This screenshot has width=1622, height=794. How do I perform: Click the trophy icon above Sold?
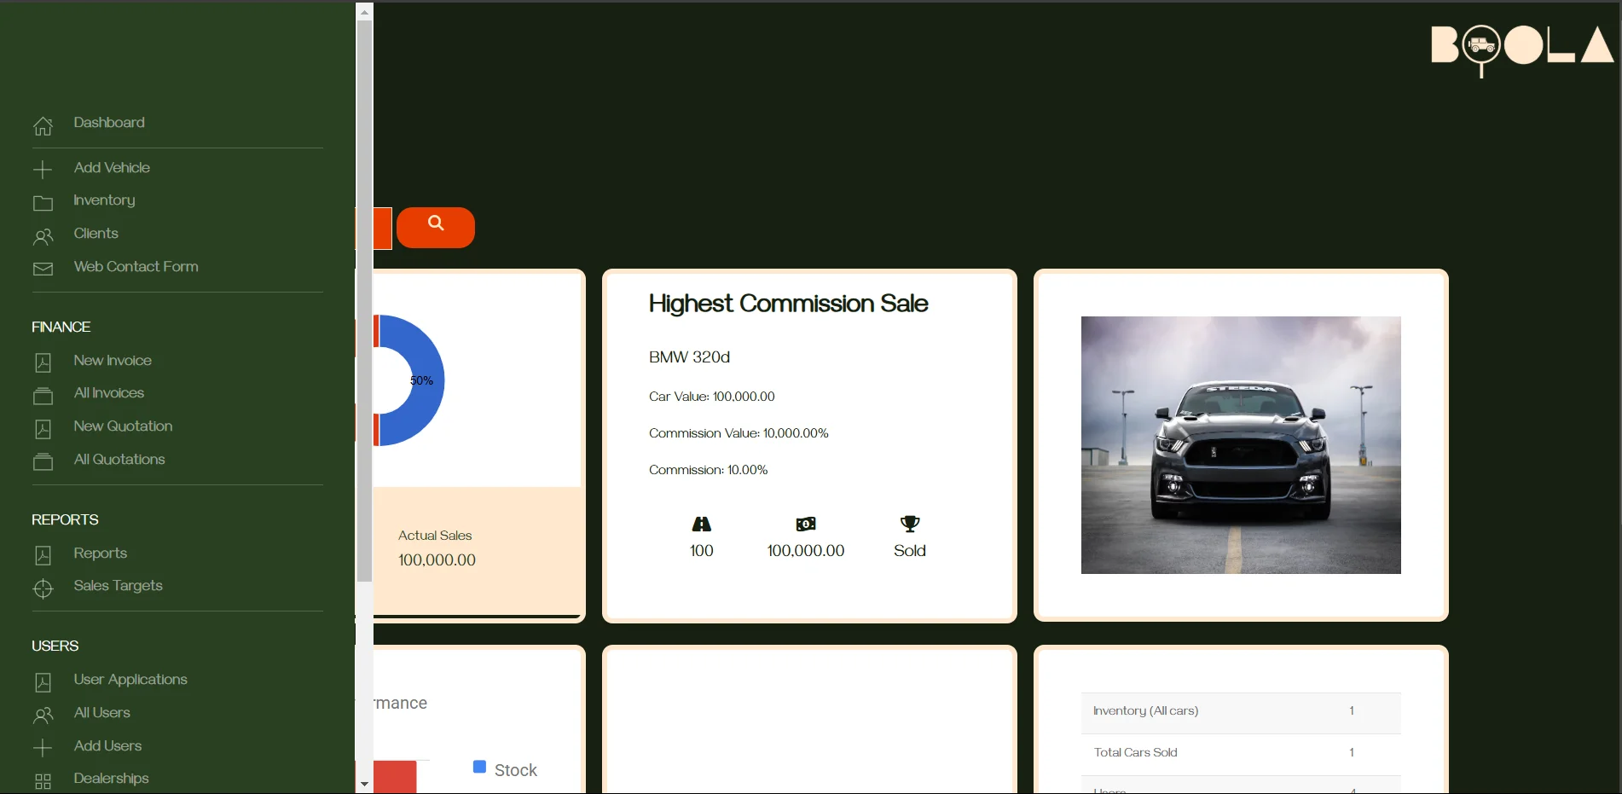[x=909, y=524]
